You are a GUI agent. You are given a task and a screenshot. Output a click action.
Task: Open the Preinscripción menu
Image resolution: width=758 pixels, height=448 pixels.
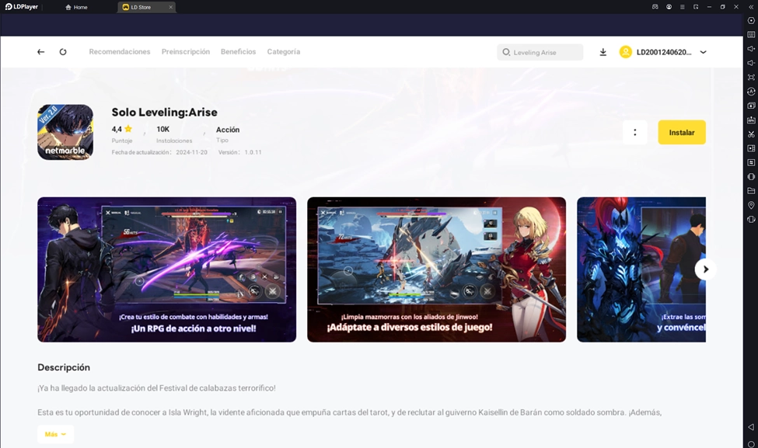coord(186,52)
